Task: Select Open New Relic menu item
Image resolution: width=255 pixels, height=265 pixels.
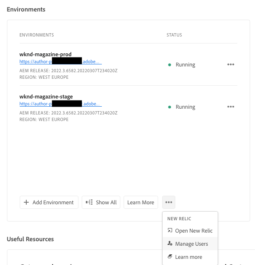Action: click(190, 231)
